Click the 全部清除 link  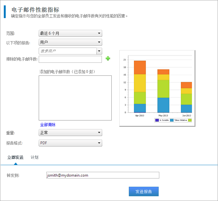[x=48, y=125]
